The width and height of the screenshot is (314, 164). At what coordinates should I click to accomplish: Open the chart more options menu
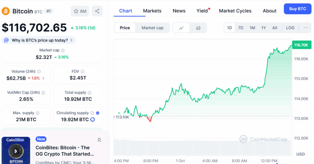click(x=306, y=28)
